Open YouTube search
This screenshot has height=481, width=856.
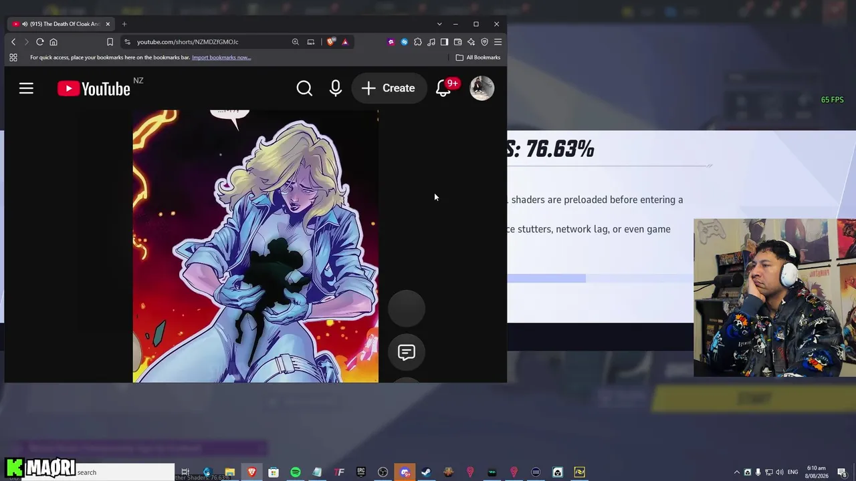(x=304, y=88)
